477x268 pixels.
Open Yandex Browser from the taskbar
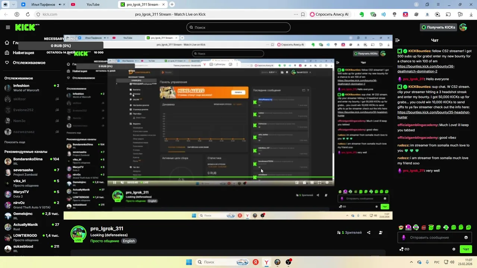[266, 262]
